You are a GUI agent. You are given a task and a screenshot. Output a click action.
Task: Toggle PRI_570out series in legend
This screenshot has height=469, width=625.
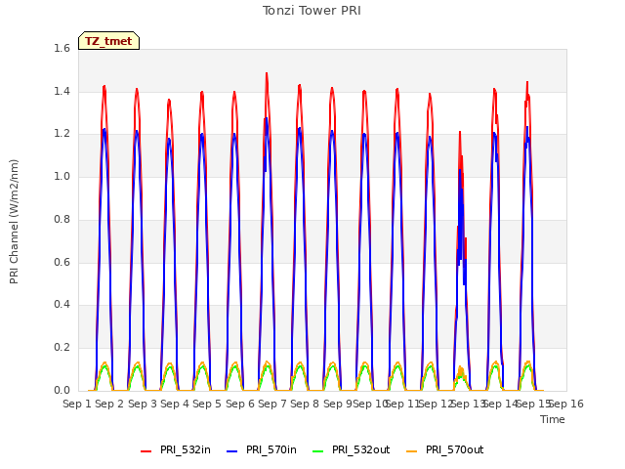point(445,449)
